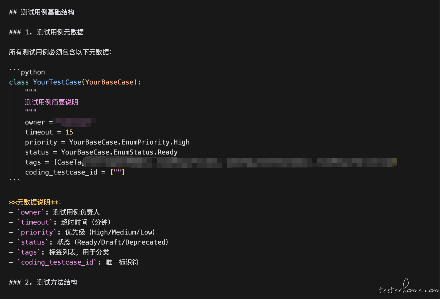Click the `owner` item in the description list

[31, 212]
